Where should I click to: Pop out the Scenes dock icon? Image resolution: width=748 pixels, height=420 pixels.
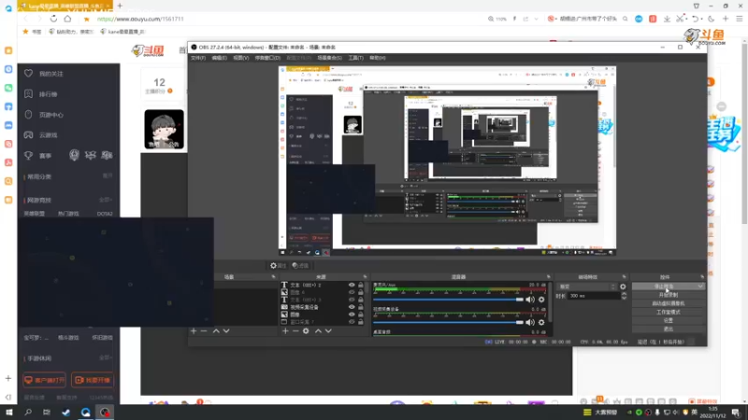(273, 276)
